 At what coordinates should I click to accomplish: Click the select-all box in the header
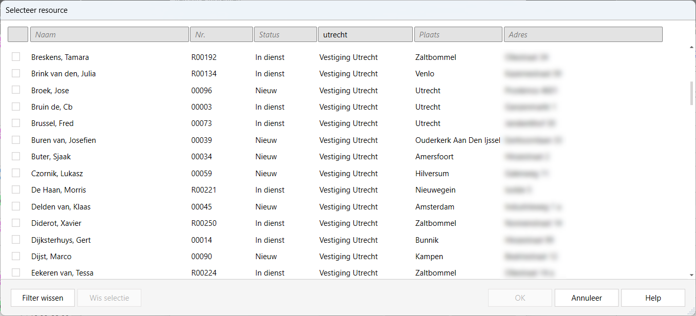[18, 34]
